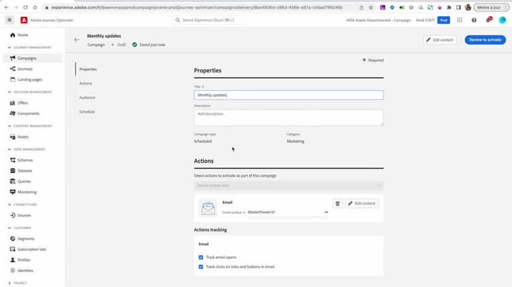Switch to the Audience section tab
The height and width of the screenshot is (287, 512).
click(87, 97)
